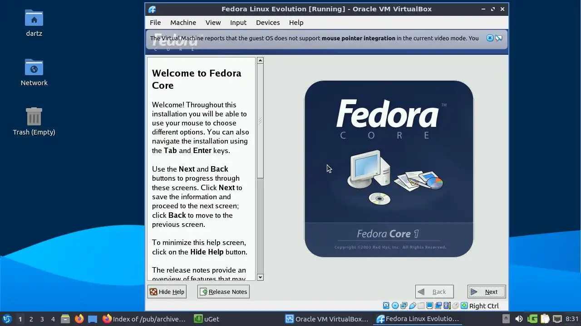Open the Release Notes button
Screen dimensions: 581x326
(223, 292)
